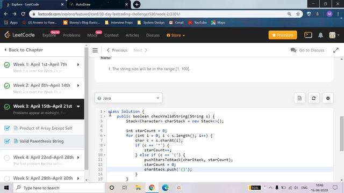Screen dimensions: 344x193
Task: Open the Windows Start button
Action: coord(6,188)
